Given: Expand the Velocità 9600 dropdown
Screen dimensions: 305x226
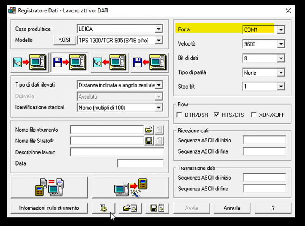Looking at the screenshot, I should click(x=281, y=44).
